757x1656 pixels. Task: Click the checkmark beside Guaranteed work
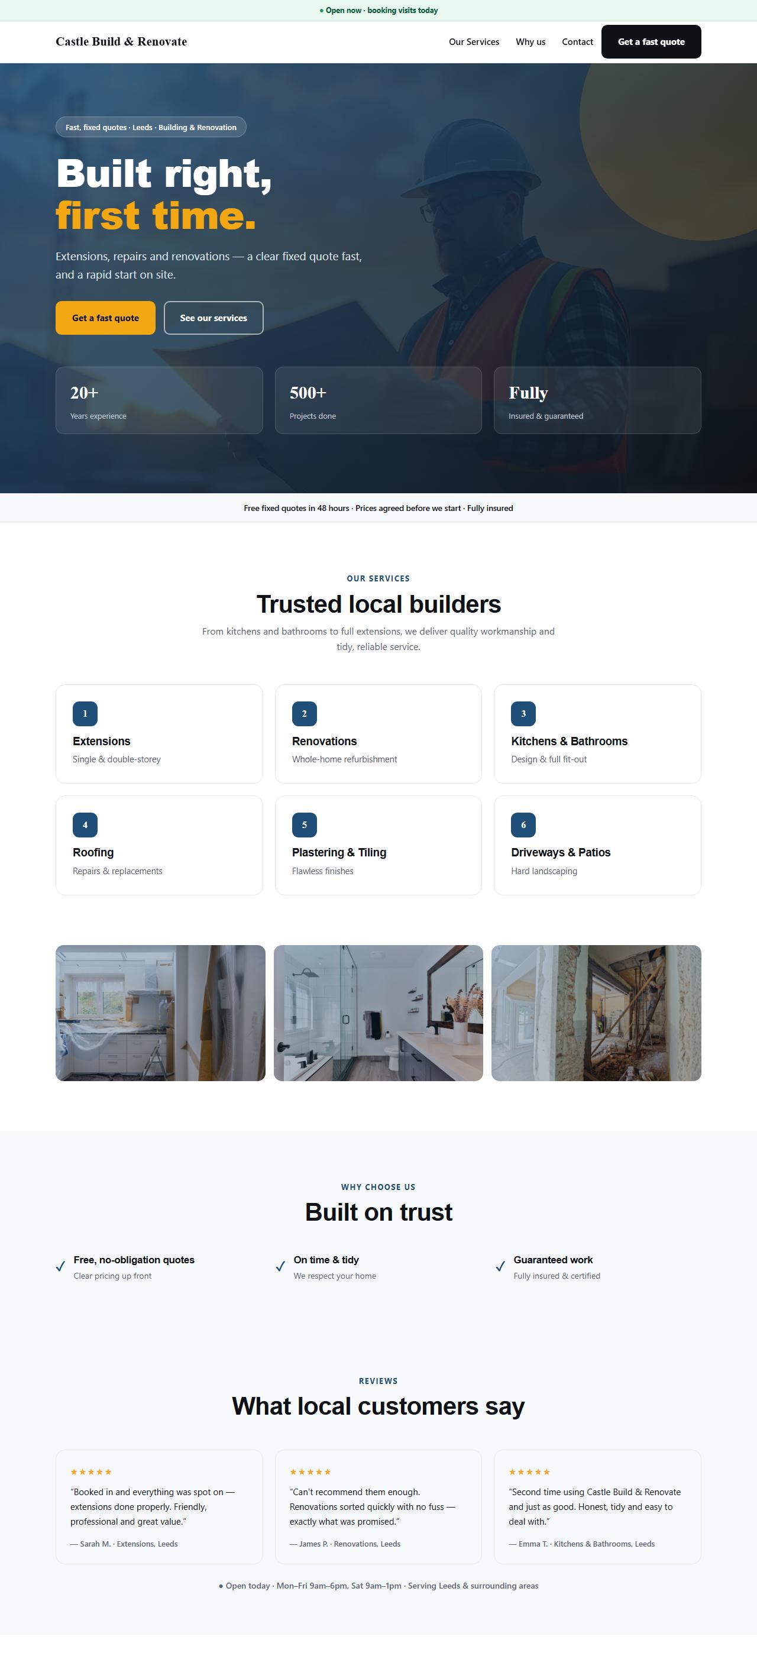[x=500, y=1266]
